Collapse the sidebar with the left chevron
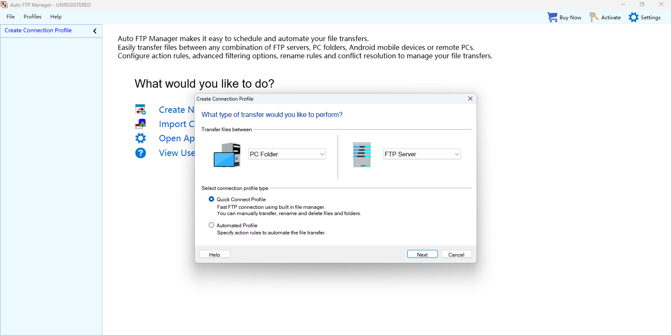 click(x=95, y=31)
